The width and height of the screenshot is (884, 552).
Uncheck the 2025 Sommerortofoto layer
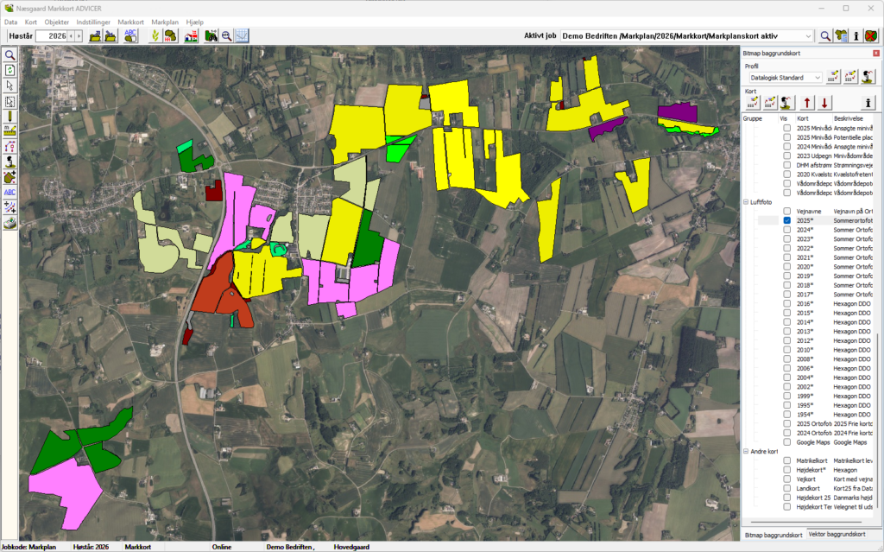(787, 221)
